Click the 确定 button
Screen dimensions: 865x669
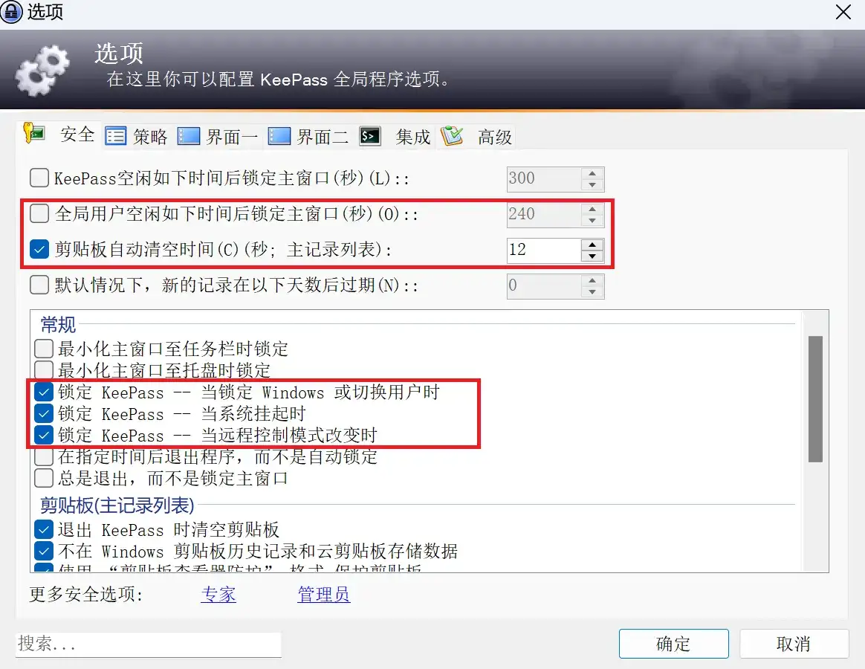673,644
